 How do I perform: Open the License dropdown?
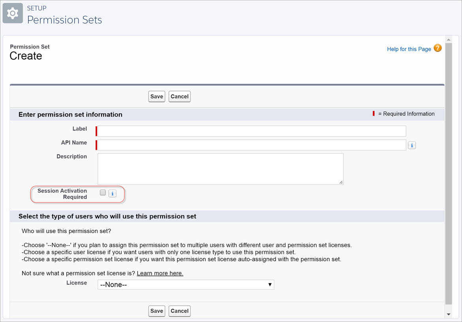(186, 285)
